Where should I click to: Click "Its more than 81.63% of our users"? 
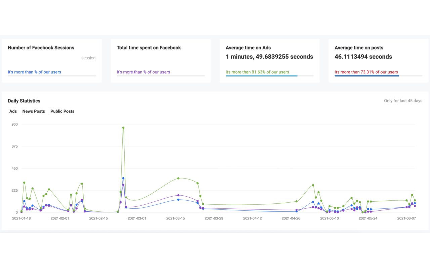click(x=257, y=72)
